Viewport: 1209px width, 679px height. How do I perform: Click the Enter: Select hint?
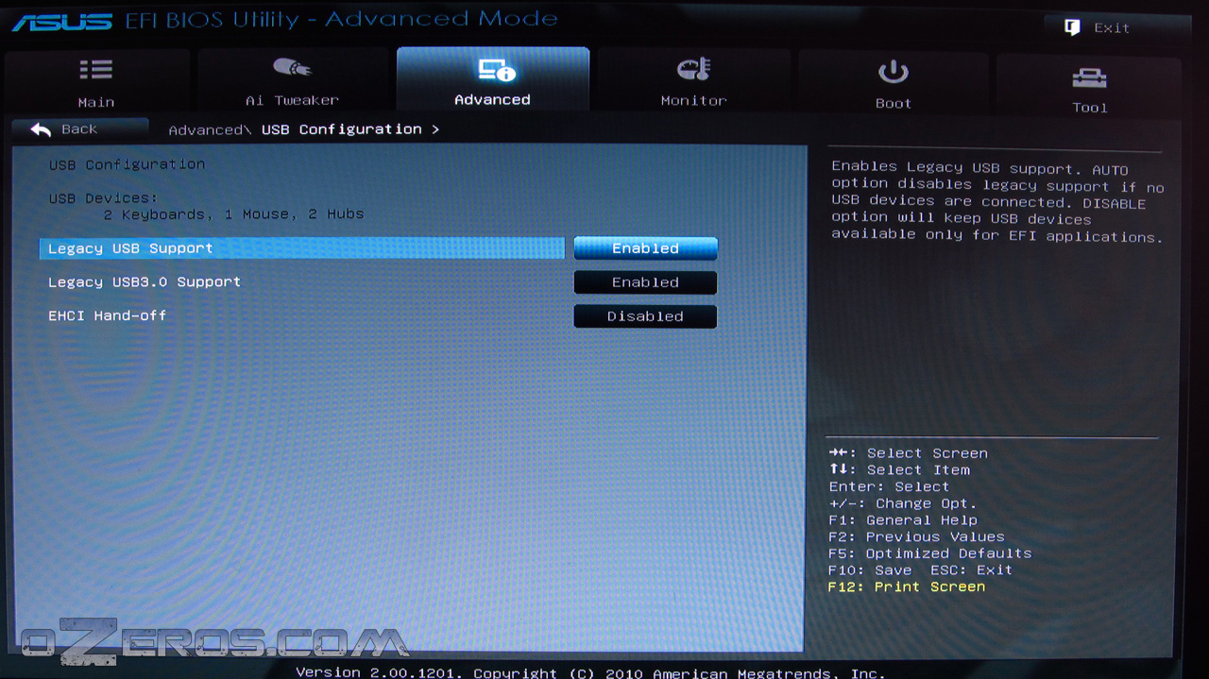tap(889, 487)
